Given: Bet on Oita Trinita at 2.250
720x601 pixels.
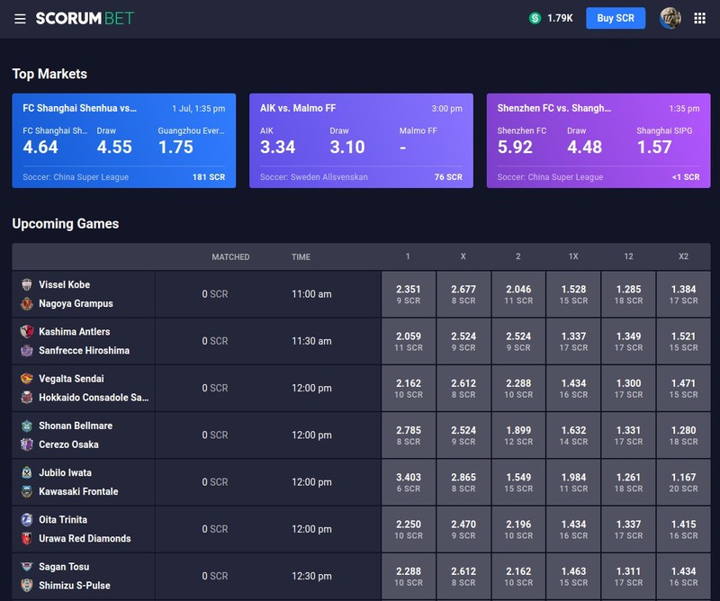Looking at the screenshot, I should pos(409,529).
